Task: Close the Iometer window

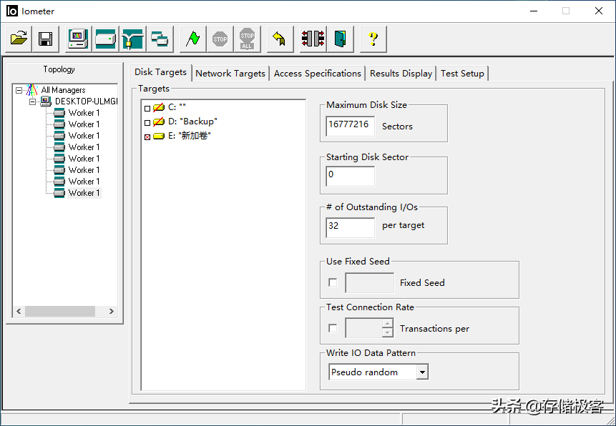Action: (598, 11)
